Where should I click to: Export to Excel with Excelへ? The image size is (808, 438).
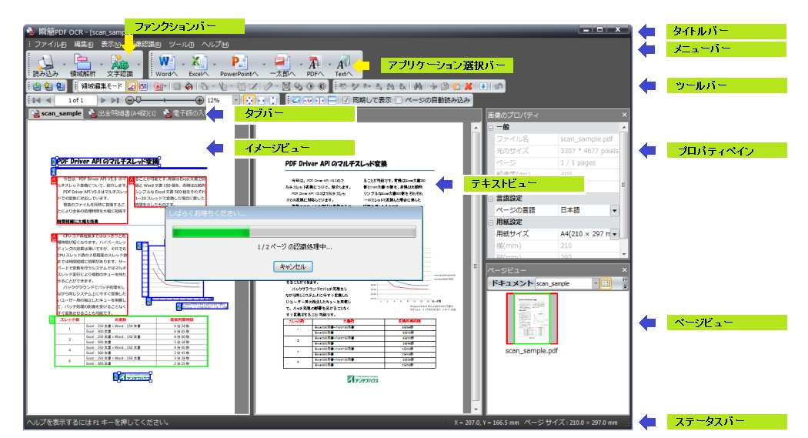199,65
